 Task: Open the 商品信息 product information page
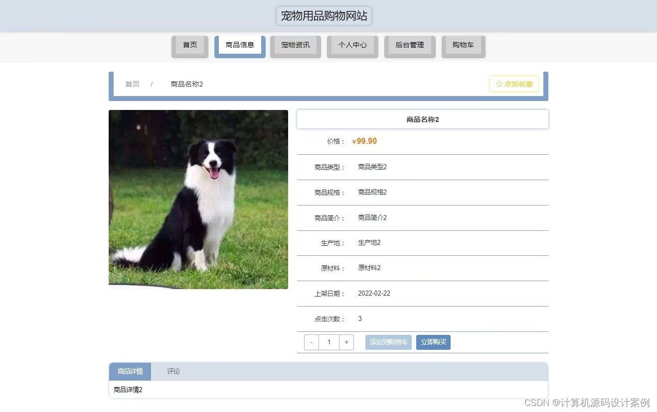tap(240, 44)
